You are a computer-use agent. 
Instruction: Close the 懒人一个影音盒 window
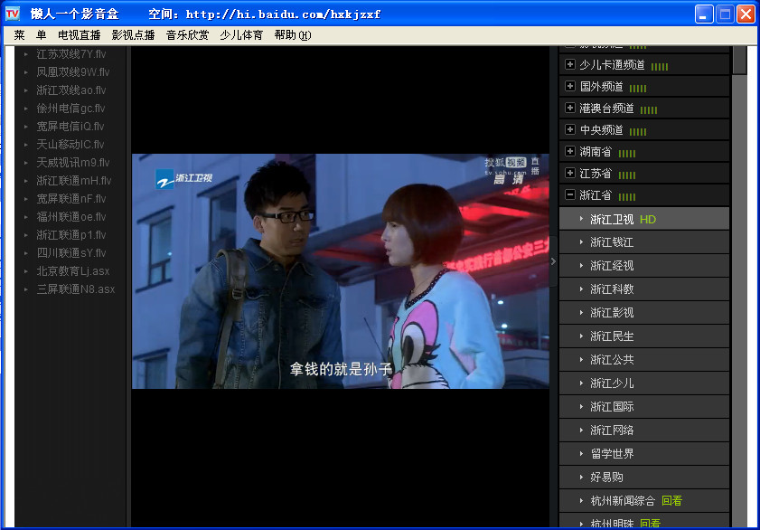pyautogui.click(x=746, y=14)
